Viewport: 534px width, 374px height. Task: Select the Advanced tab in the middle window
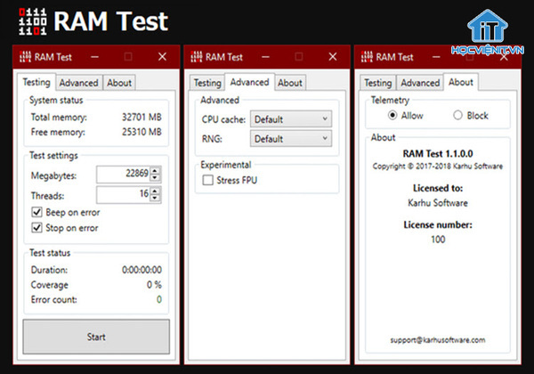(249, 82)
